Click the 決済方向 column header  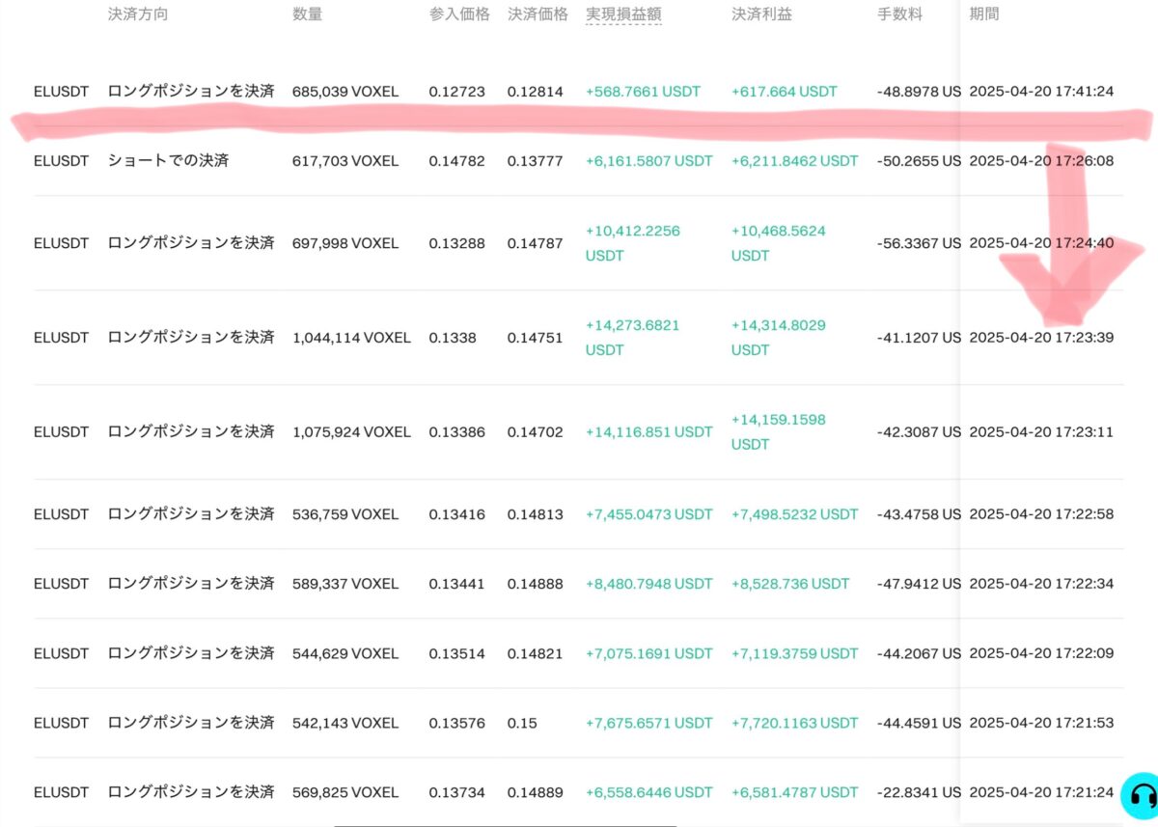click(137, 14)
